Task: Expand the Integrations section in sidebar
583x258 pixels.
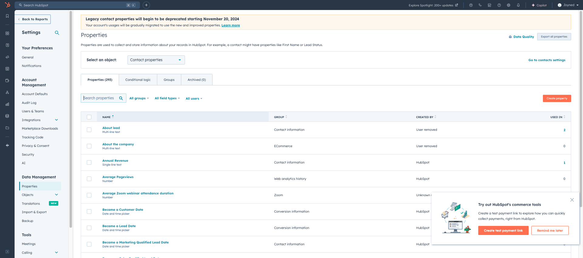Action: tap(56, 120)
